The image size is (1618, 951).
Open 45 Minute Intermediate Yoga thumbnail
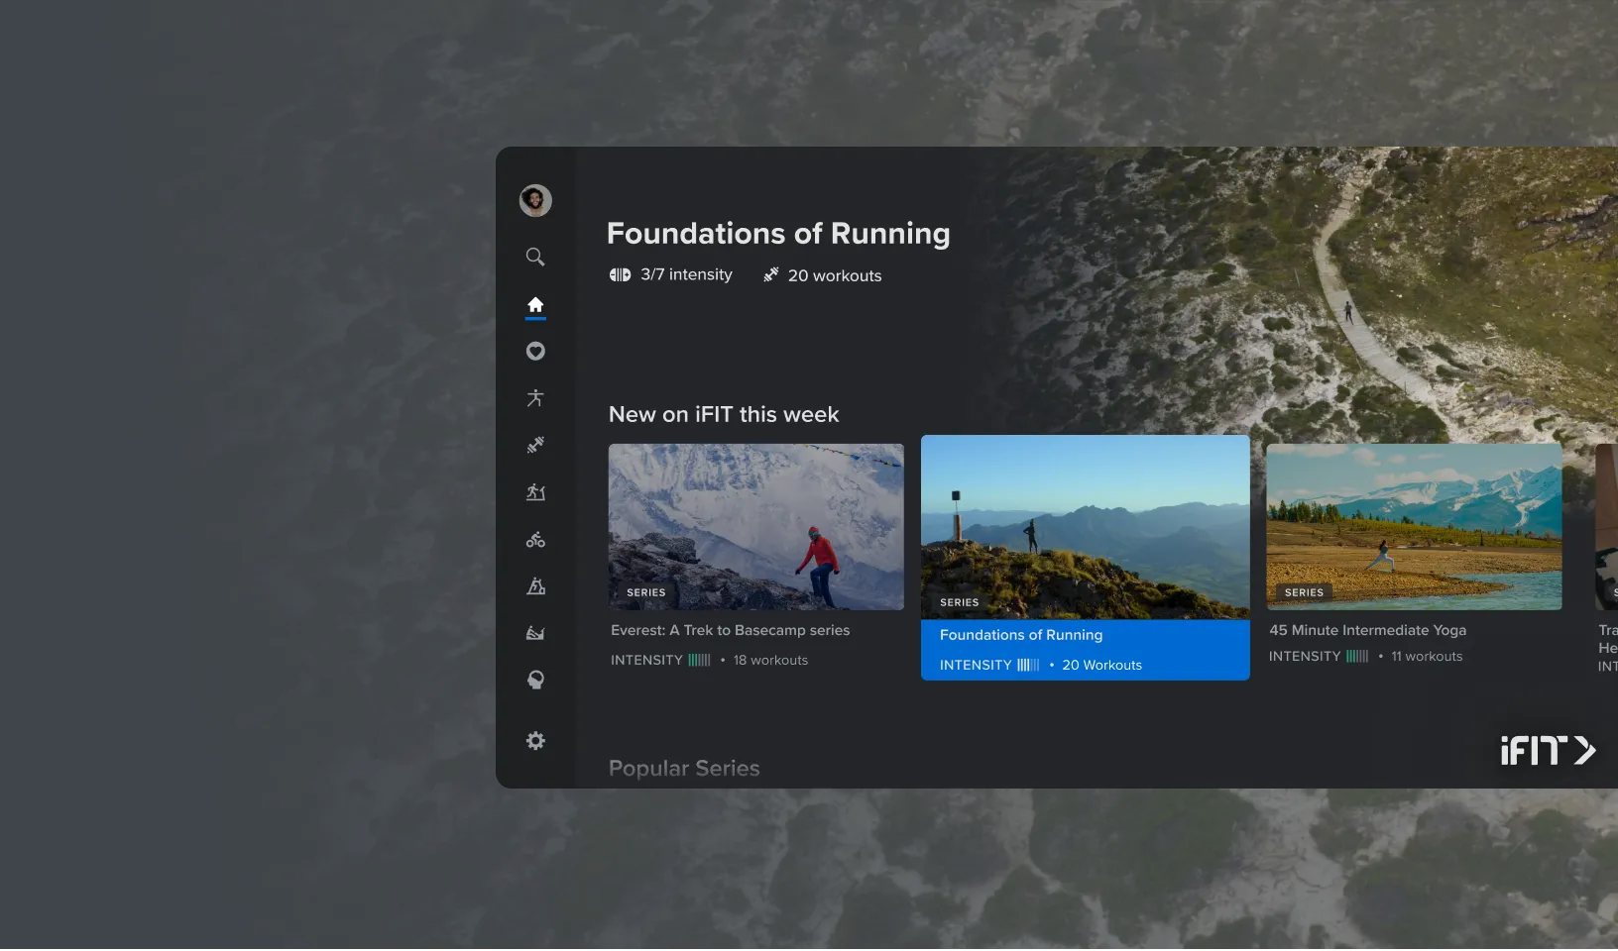pos(1414,527)
